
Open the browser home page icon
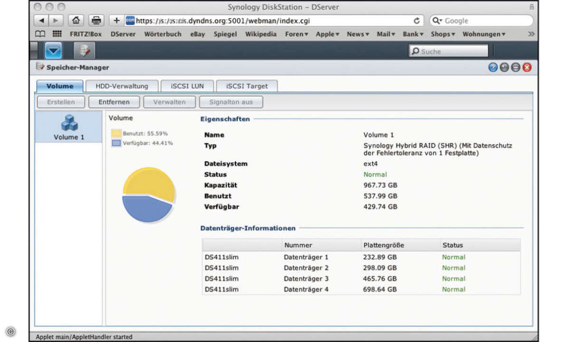point(76,21)
